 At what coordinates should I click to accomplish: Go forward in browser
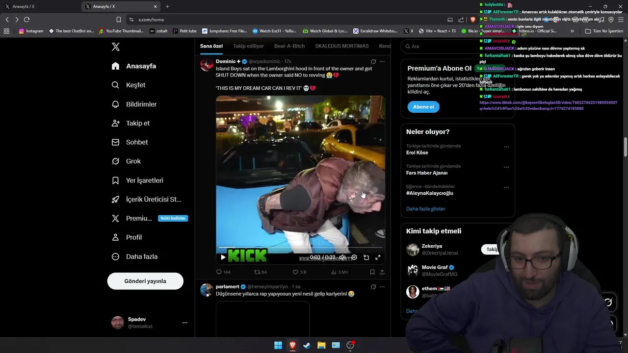point(17,20)
